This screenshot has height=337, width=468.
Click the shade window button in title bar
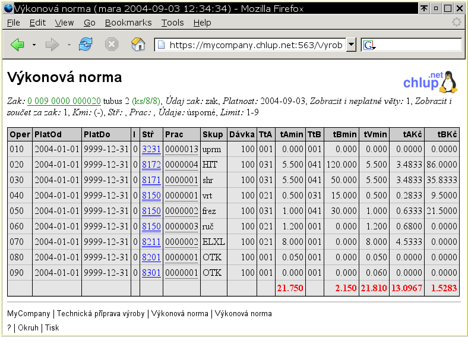pos(424,8)
